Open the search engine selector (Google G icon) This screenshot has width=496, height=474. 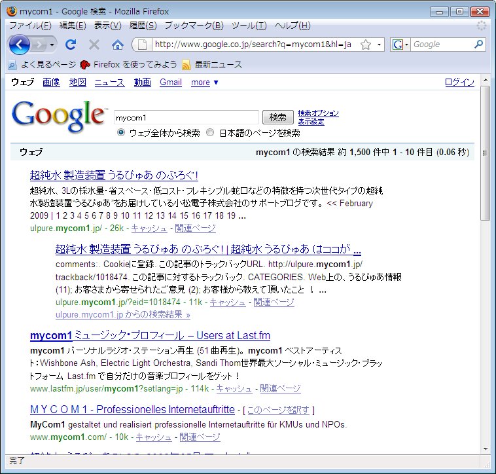coord(400,45)
